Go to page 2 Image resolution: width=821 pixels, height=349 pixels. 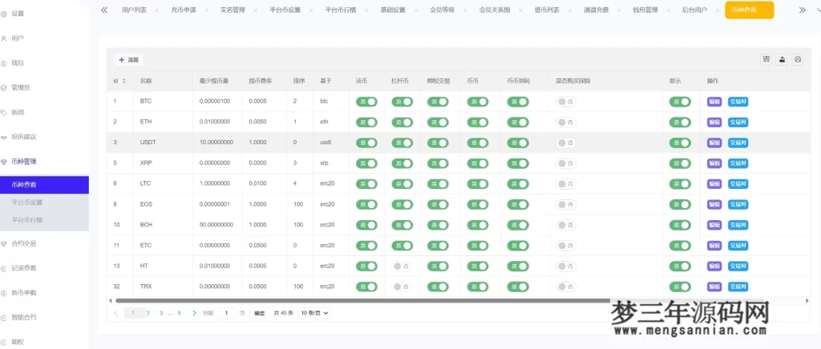[x=148, y=313]
